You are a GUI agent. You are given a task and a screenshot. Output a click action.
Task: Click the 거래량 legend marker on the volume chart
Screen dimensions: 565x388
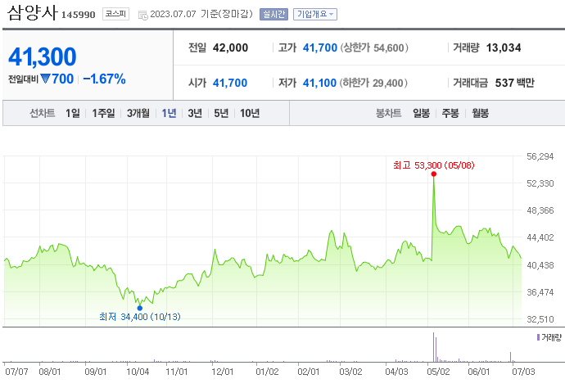(x=538, y=337)
